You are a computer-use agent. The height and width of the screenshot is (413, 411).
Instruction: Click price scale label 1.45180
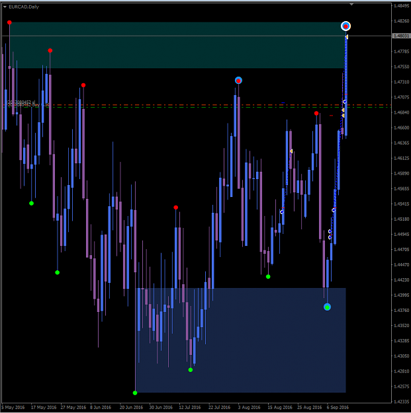tap(401, 219)
